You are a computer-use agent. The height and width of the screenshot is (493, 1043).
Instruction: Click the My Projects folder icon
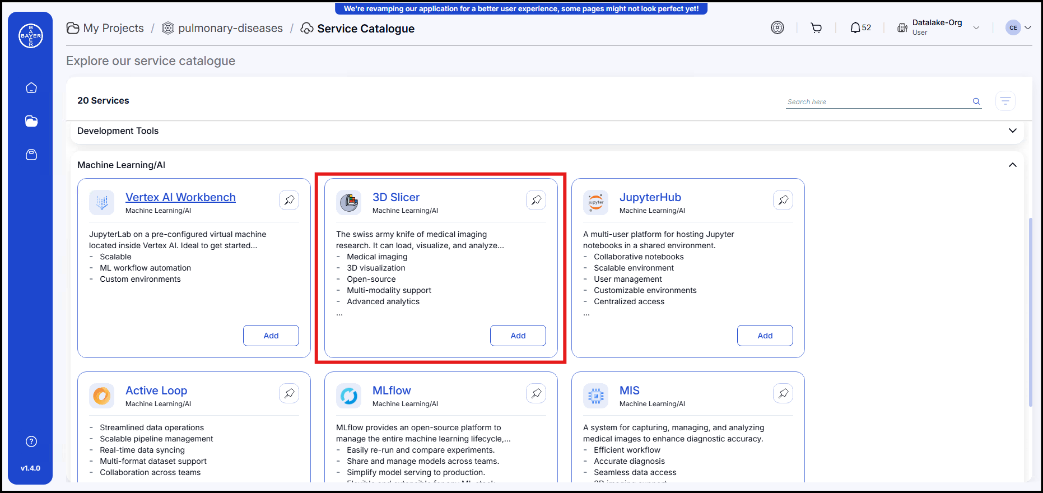tap(73, 28)
